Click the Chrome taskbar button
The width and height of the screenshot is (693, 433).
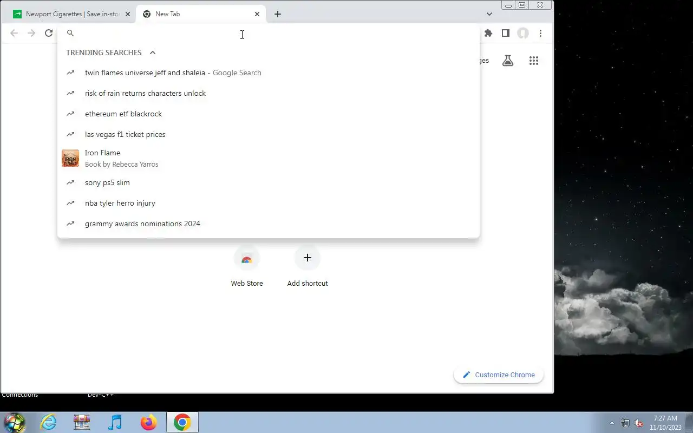tap(182, 422)
